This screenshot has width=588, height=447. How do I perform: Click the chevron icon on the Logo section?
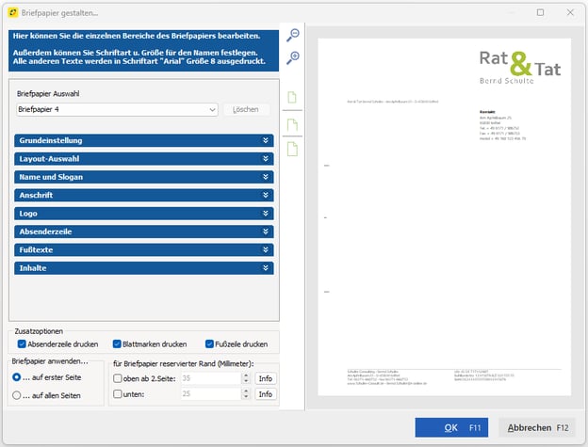267,214
